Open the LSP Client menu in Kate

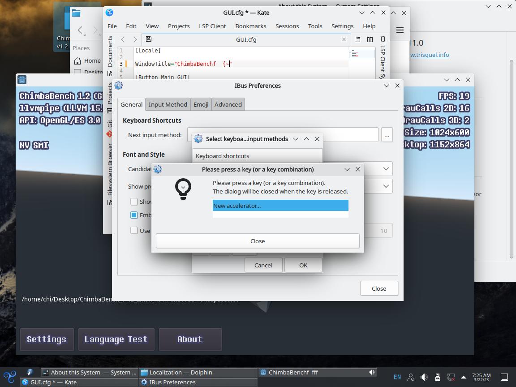click(212, 26)
